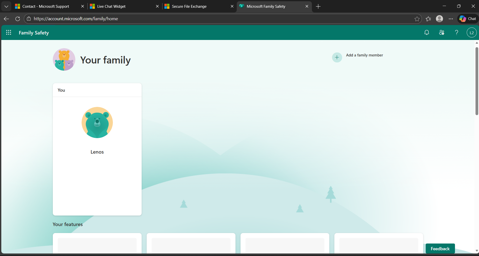479x256 pixels.
Task: Open the browser profile avatar
Action: pyautogui.click(x=440, y=18)
